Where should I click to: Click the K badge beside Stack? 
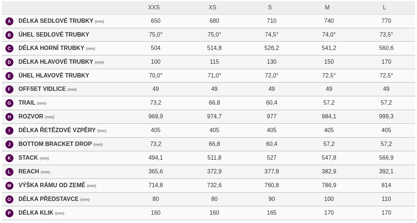9,158
